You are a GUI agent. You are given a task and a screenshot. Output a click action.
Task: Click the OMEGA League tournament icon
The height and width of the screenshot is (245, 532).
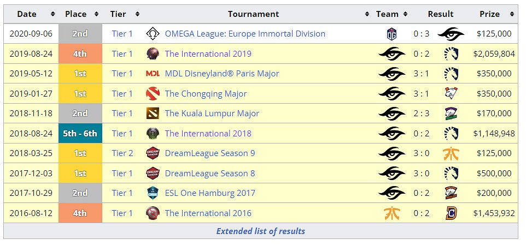153,34
